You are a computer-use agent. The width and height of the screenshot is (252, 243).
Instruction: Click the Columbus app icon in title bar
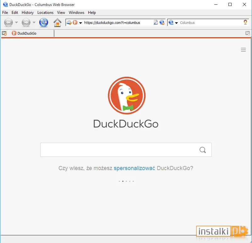[x=5, y=4]
